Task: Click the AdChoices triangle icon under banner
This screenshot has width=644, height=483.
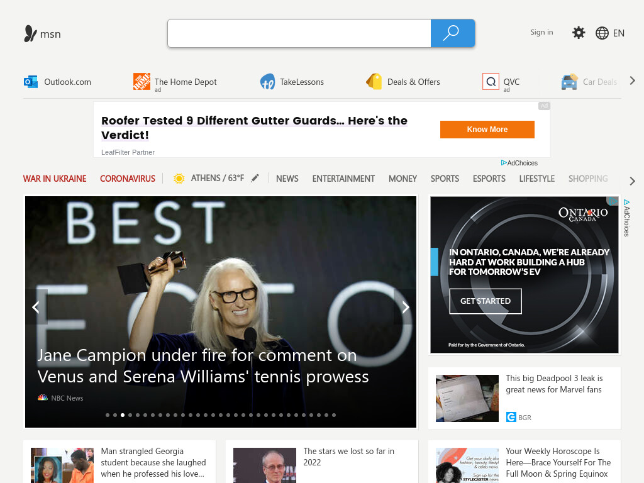Action: 504,163
